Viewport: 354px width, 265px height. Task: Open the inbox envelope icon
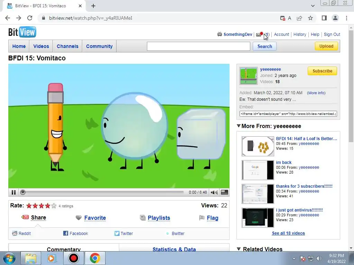[259, 35]
